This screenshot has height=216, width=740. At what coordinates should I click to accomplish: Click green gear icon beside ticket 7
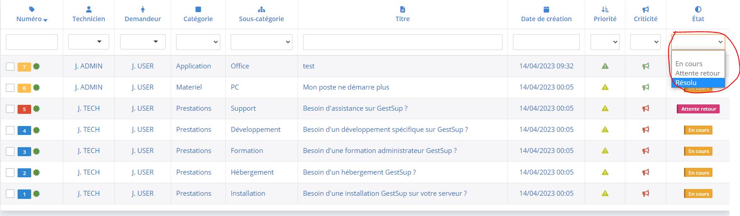coord(36,66)
